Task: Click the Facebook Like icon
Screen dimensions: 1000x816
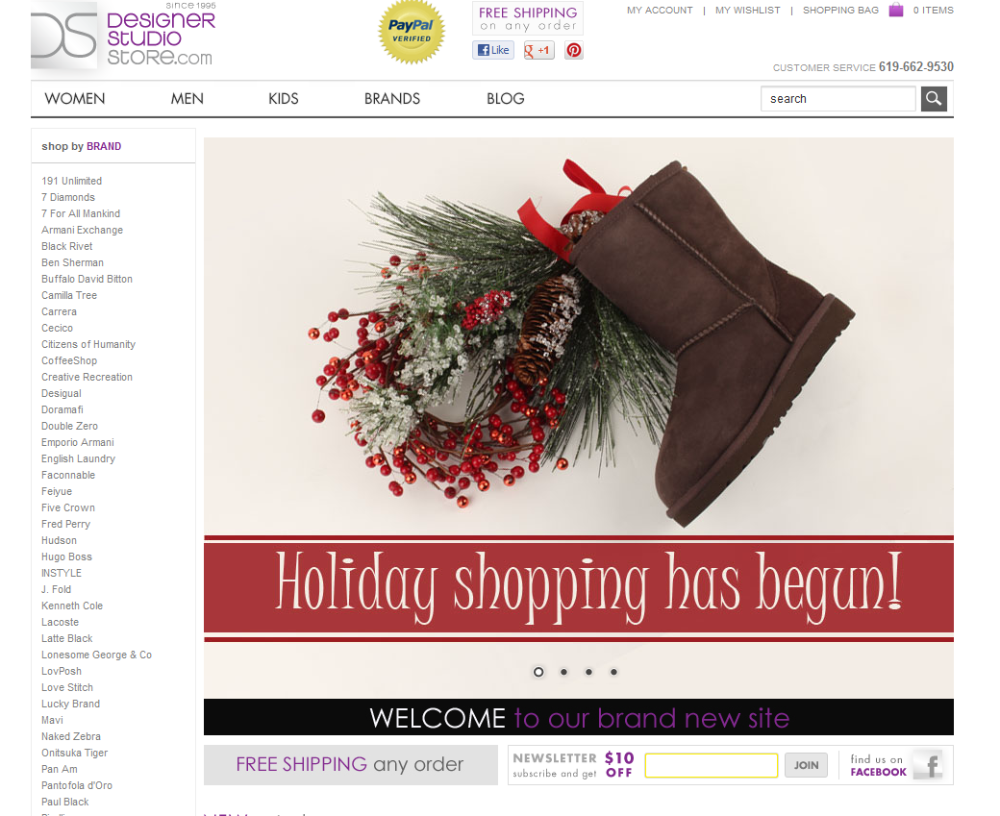Action: [493, 50]
